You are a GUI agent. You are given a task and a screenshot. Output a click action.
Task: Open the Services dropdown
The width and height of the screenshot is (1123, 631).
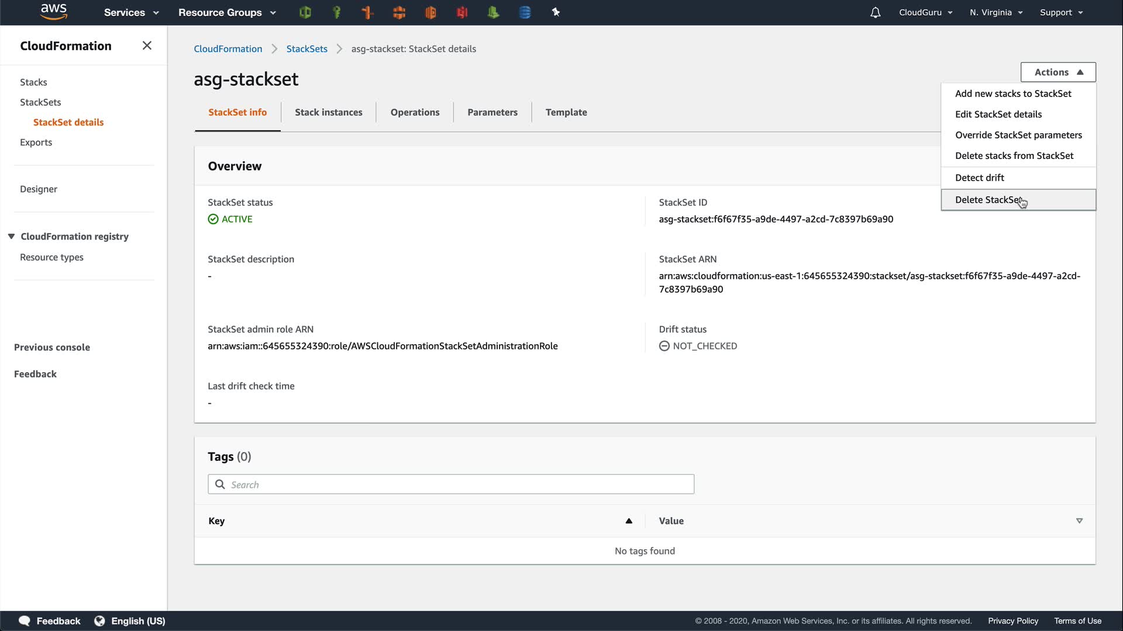(x=131, y=12)
